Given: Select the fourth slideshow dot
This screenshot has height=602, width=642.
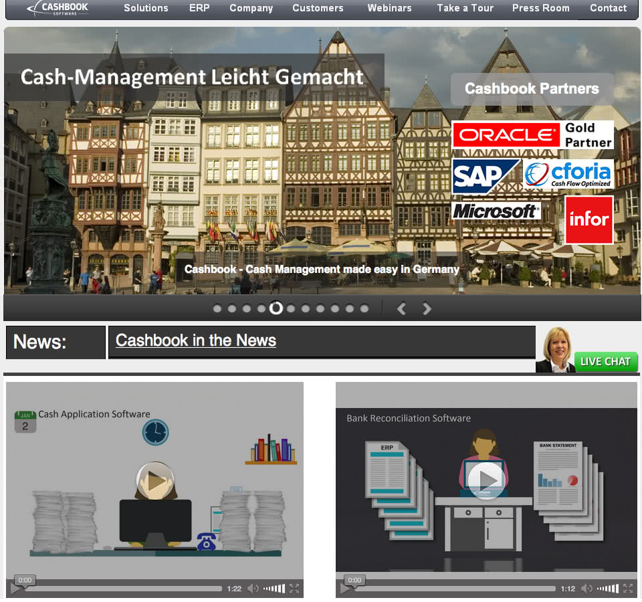Looking at the screenshot, I should [261, 308].
